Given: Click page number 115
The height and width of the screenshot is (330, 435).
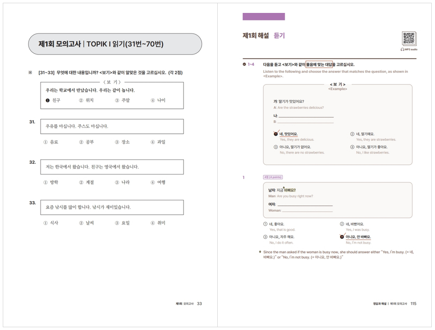Looking at the screenshot, I should (x=413, y=304).
